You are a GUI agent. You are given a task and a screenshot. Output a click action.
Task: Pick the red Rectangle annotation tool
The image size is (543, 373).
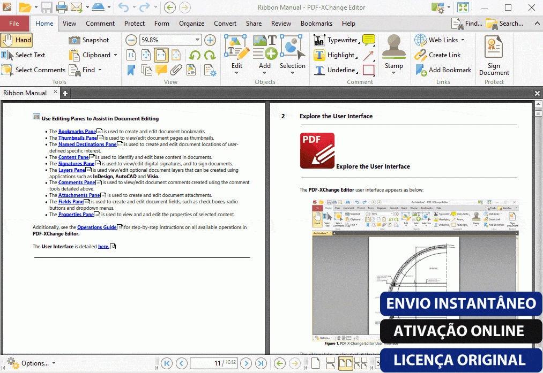[x=368, y=70]
